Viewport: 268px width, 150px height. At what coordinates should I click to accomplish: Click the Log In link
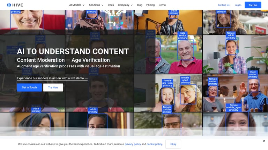pyautogui.click(x=238, y=5)
